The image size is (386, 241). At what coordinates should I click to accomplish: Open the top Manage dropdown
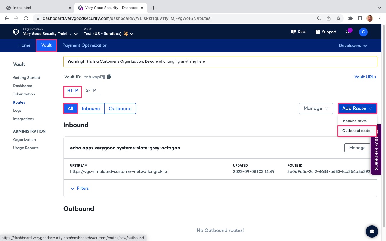316,108
